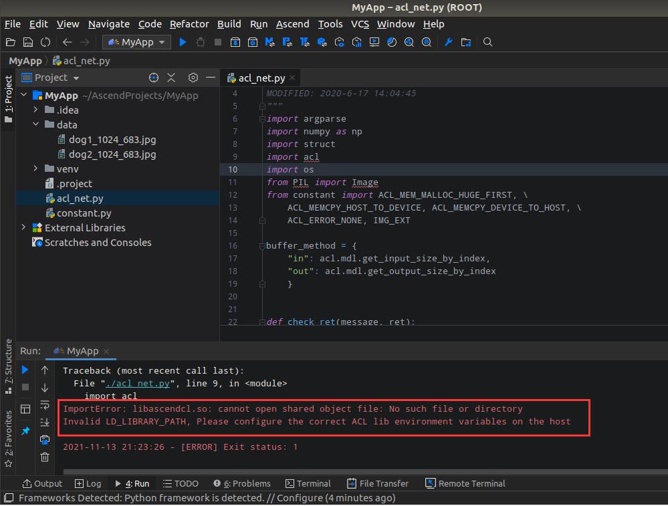Click the blue Run button in main toolbar
This screenshot has height=506, width=668.
(183, 42)
